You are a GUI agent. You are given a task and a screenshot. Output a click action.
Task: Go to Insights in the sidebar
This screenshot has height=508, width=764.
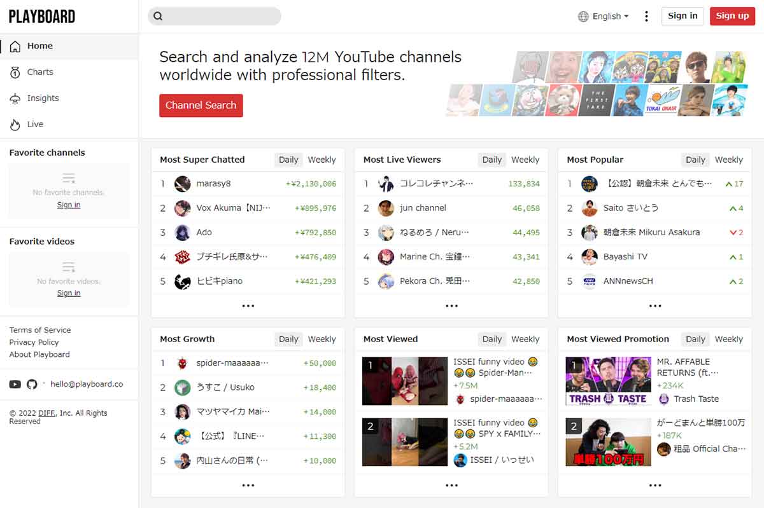click(43, 98)
